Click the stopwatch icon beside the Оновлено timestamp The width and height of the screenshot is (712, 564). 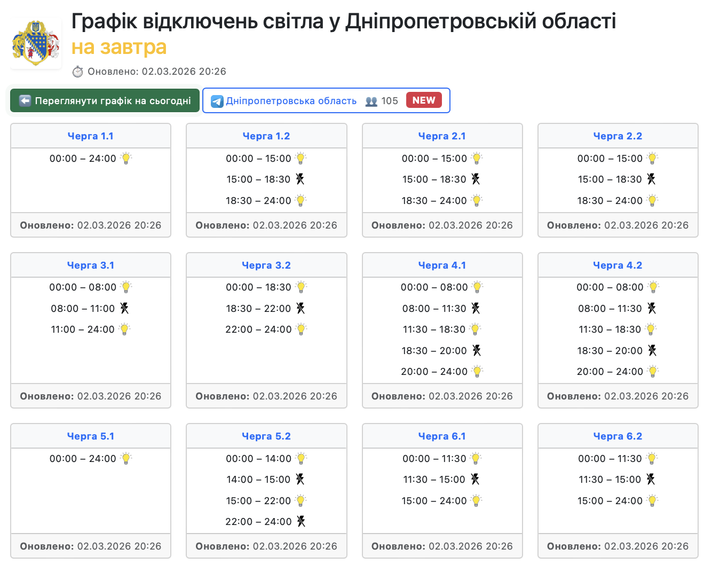click(78, 72)
